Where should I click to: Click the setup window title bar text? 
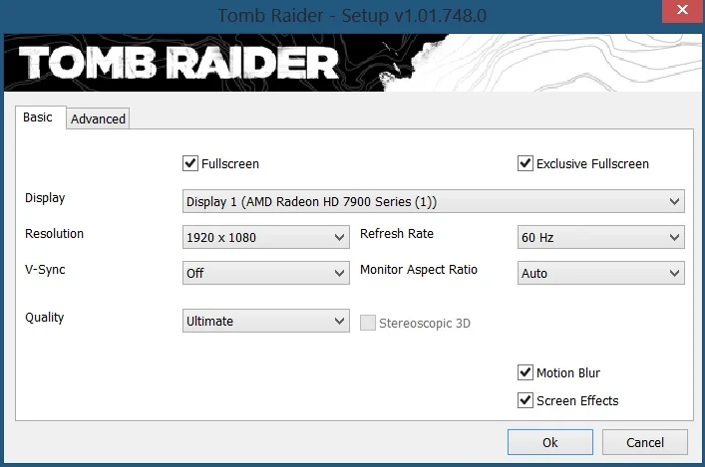pyautogui.click(x=352, y=16)
